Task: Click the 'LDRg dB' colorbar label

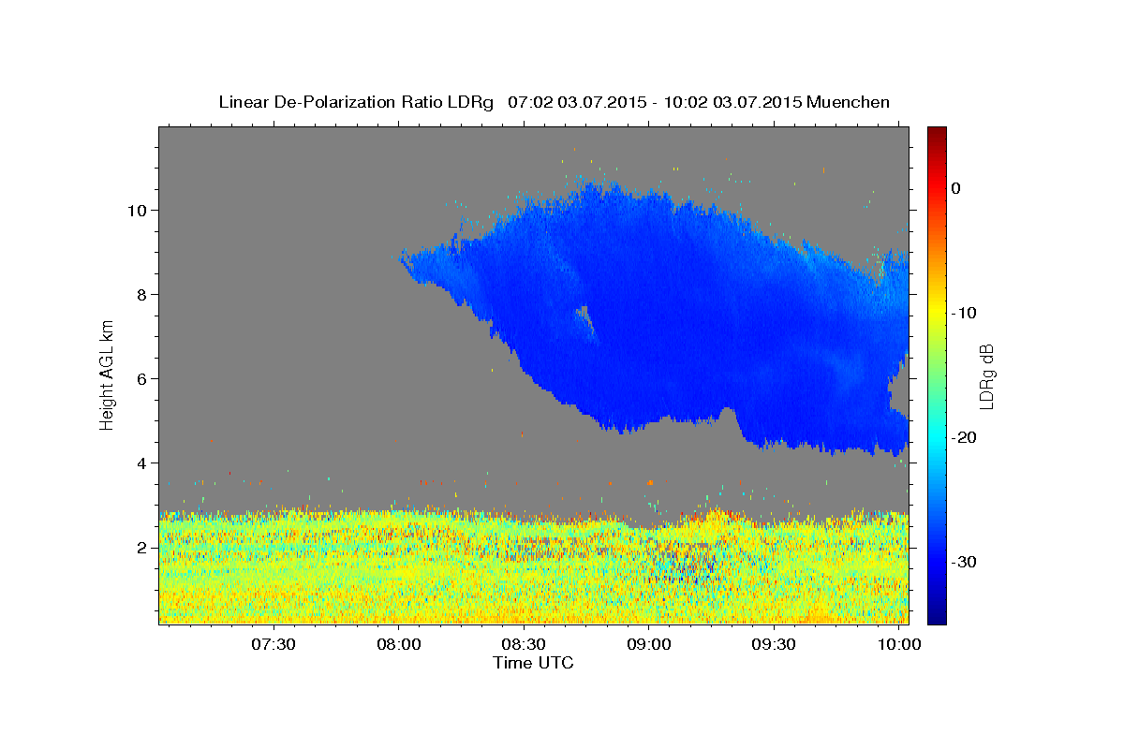Action: pos(986,376)
